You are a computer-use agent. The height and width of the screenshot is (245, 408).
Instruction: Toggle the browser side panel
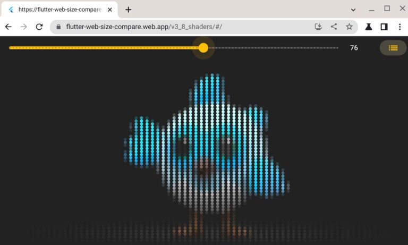pos(384,27)
